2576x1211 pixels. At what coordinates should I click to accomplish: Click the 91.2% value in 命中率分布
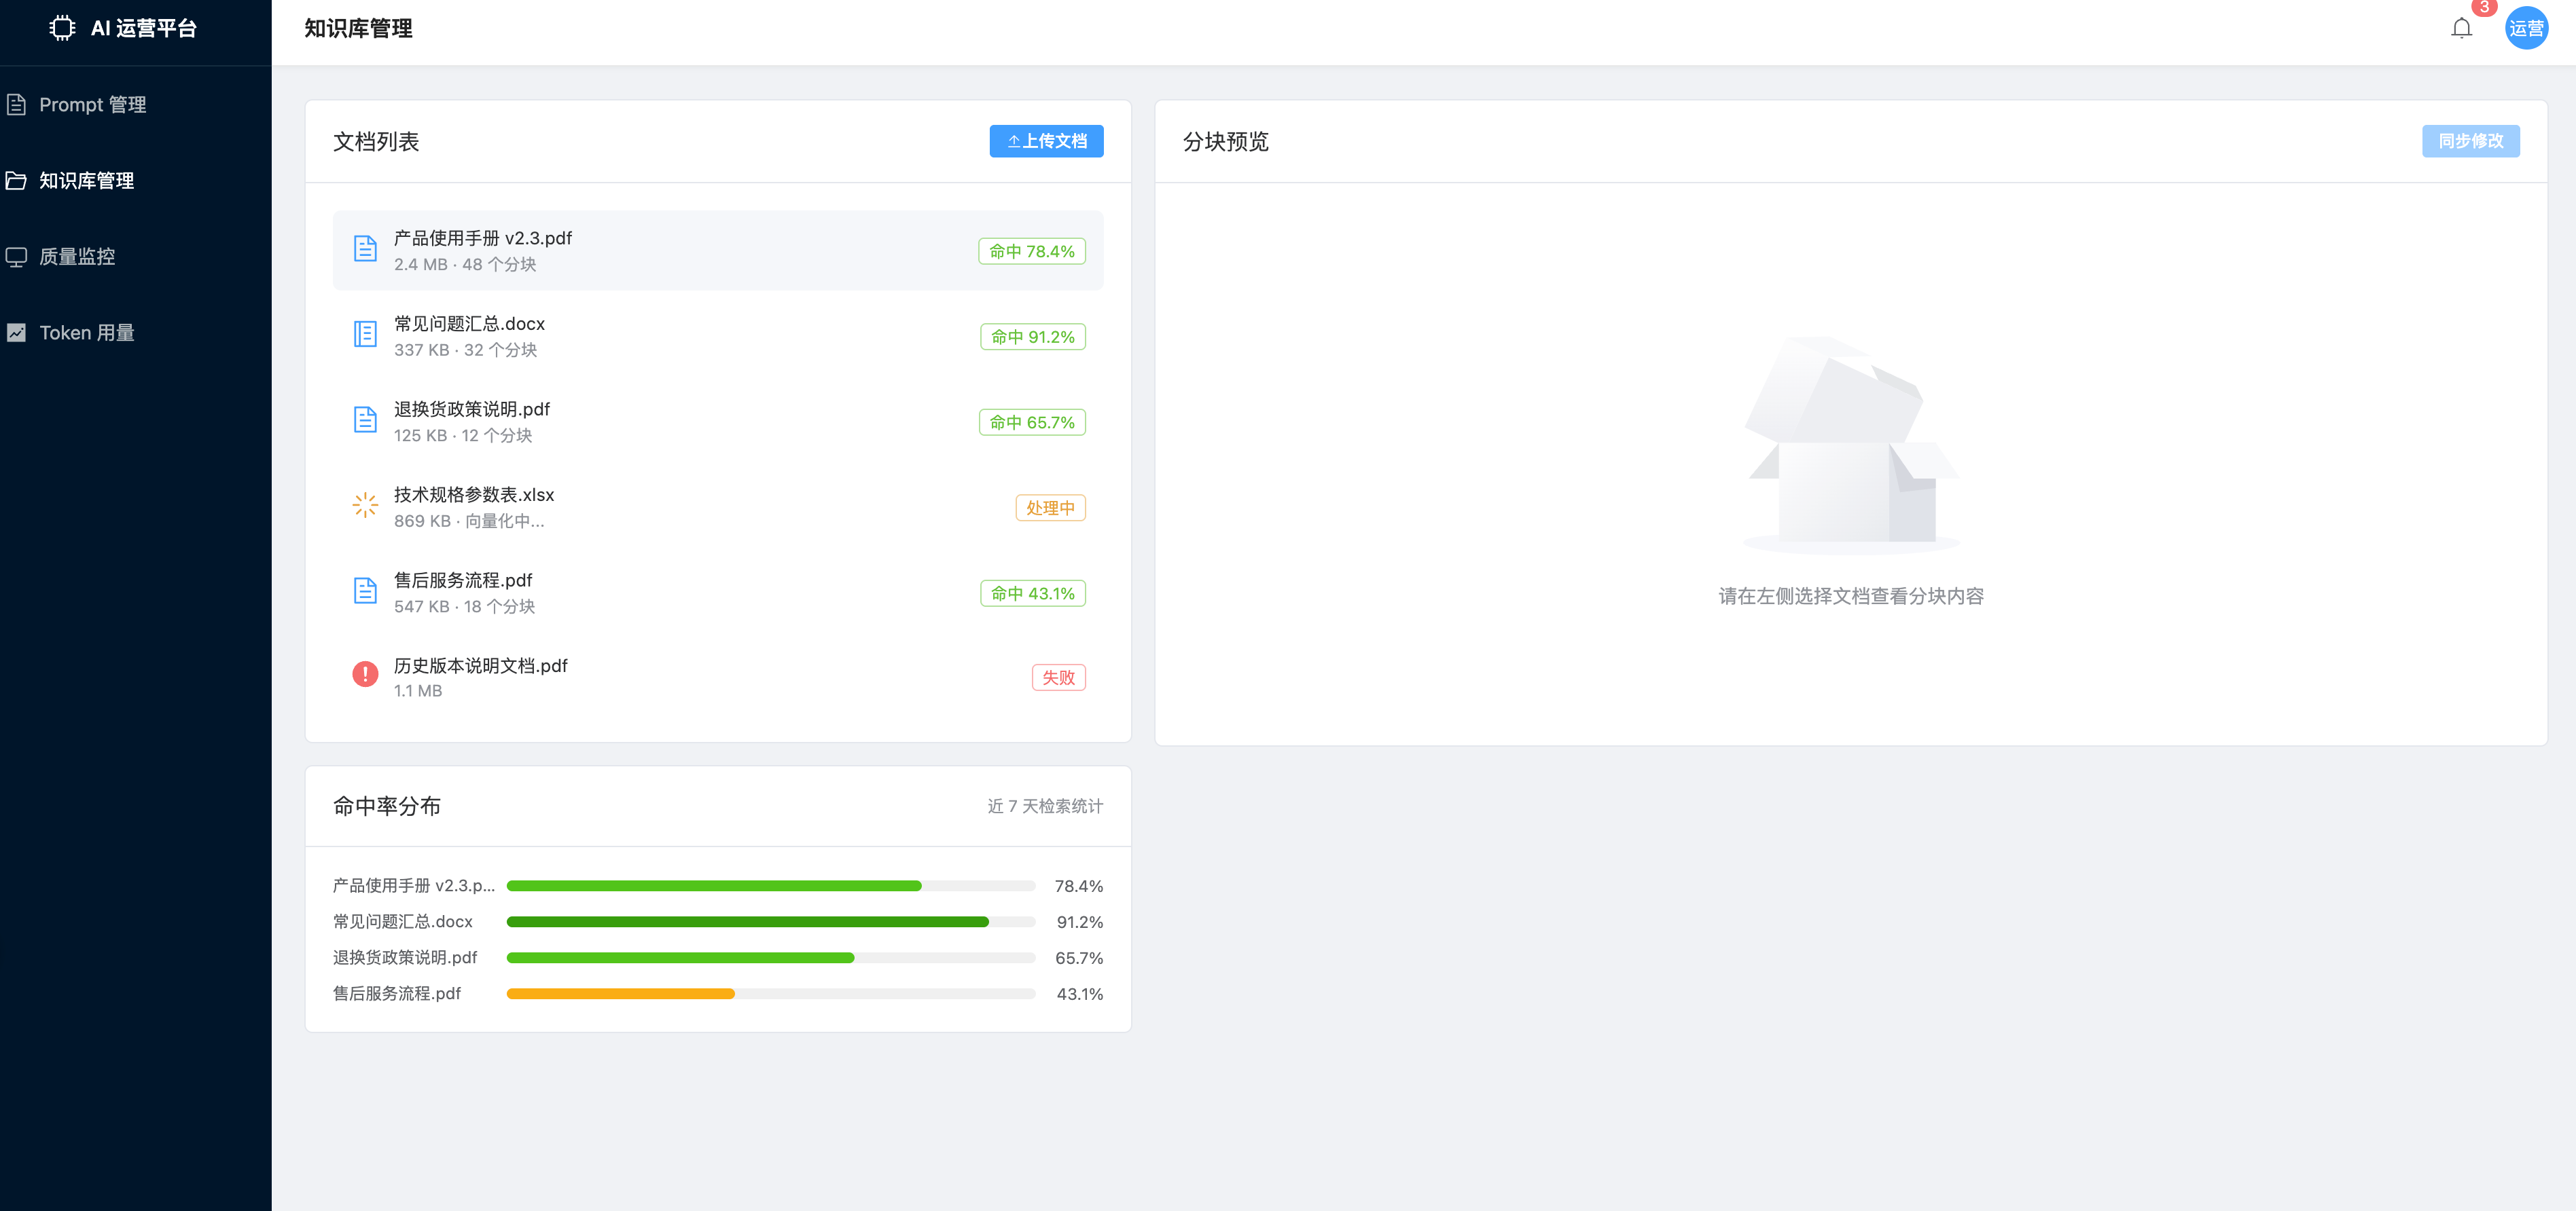(x=1079, y=923)
